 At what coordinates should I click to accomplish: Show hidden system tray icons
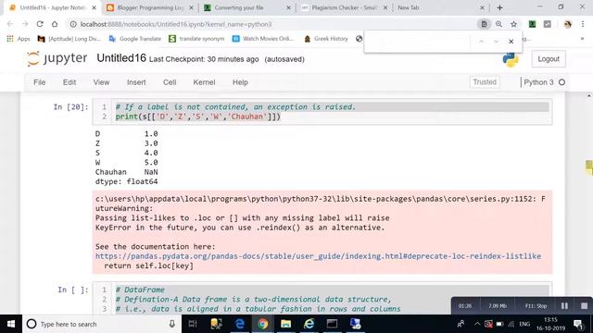477,324
